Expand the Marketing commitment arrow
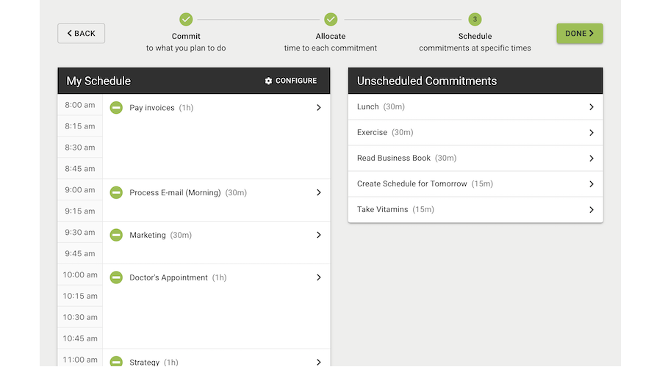Image resolution: width=654 pixels, height=367 pixels. (318, 236)
